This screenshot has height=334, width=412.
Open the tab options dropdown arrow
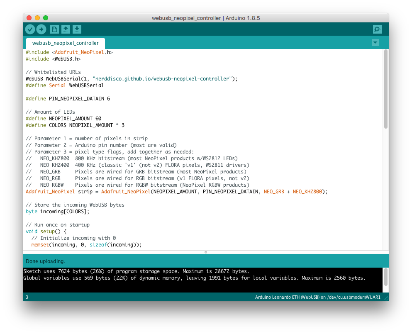coord(375,43)
